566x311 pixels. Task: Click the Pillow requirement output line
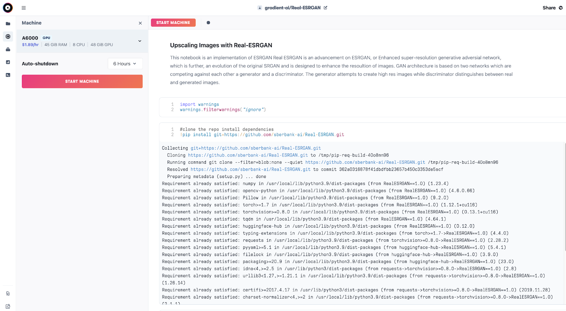coord(305,198)
